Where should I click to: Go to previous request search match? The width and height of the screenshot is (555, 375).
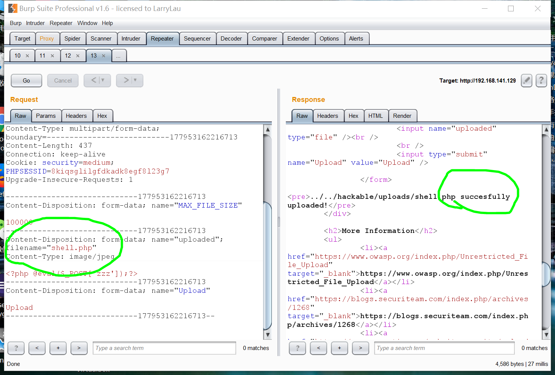coord(37,348)
